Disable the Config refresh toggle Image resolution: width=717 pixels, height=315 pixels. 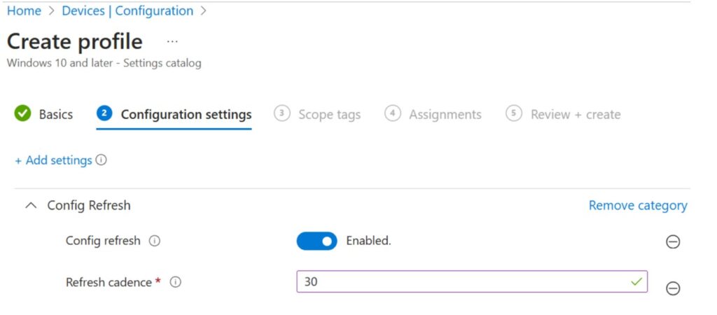[316, 241]
